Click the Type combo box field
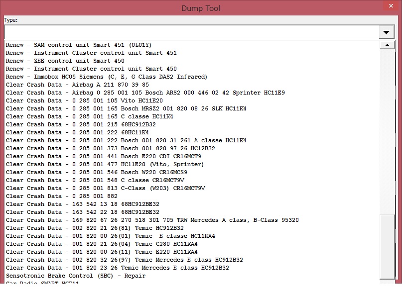Viewport: 406px width, 295px height. pyautogui.click(x=192, y=32)
